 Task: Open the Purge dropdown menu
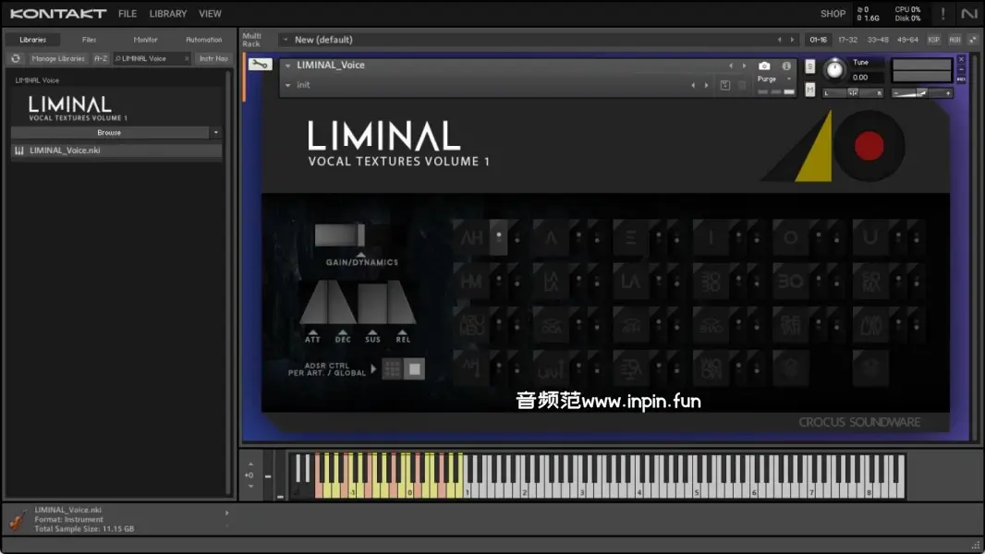[x=789, y=79]
